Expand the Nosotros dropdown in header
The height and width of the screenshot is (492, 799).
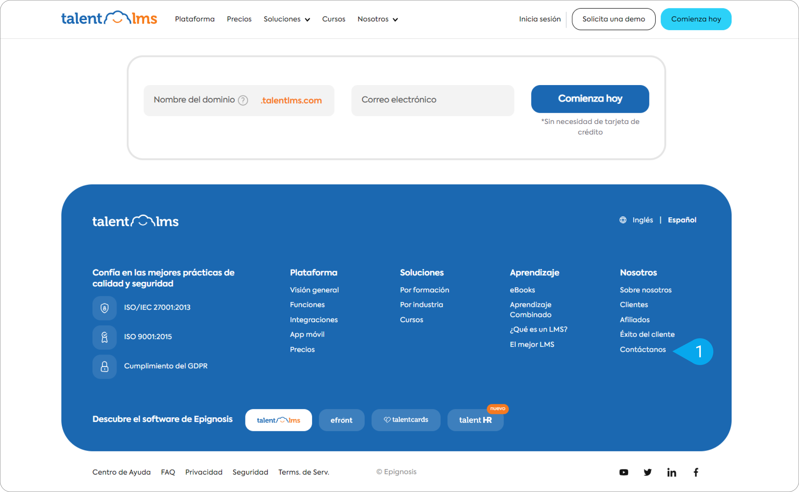click(378, 19)
